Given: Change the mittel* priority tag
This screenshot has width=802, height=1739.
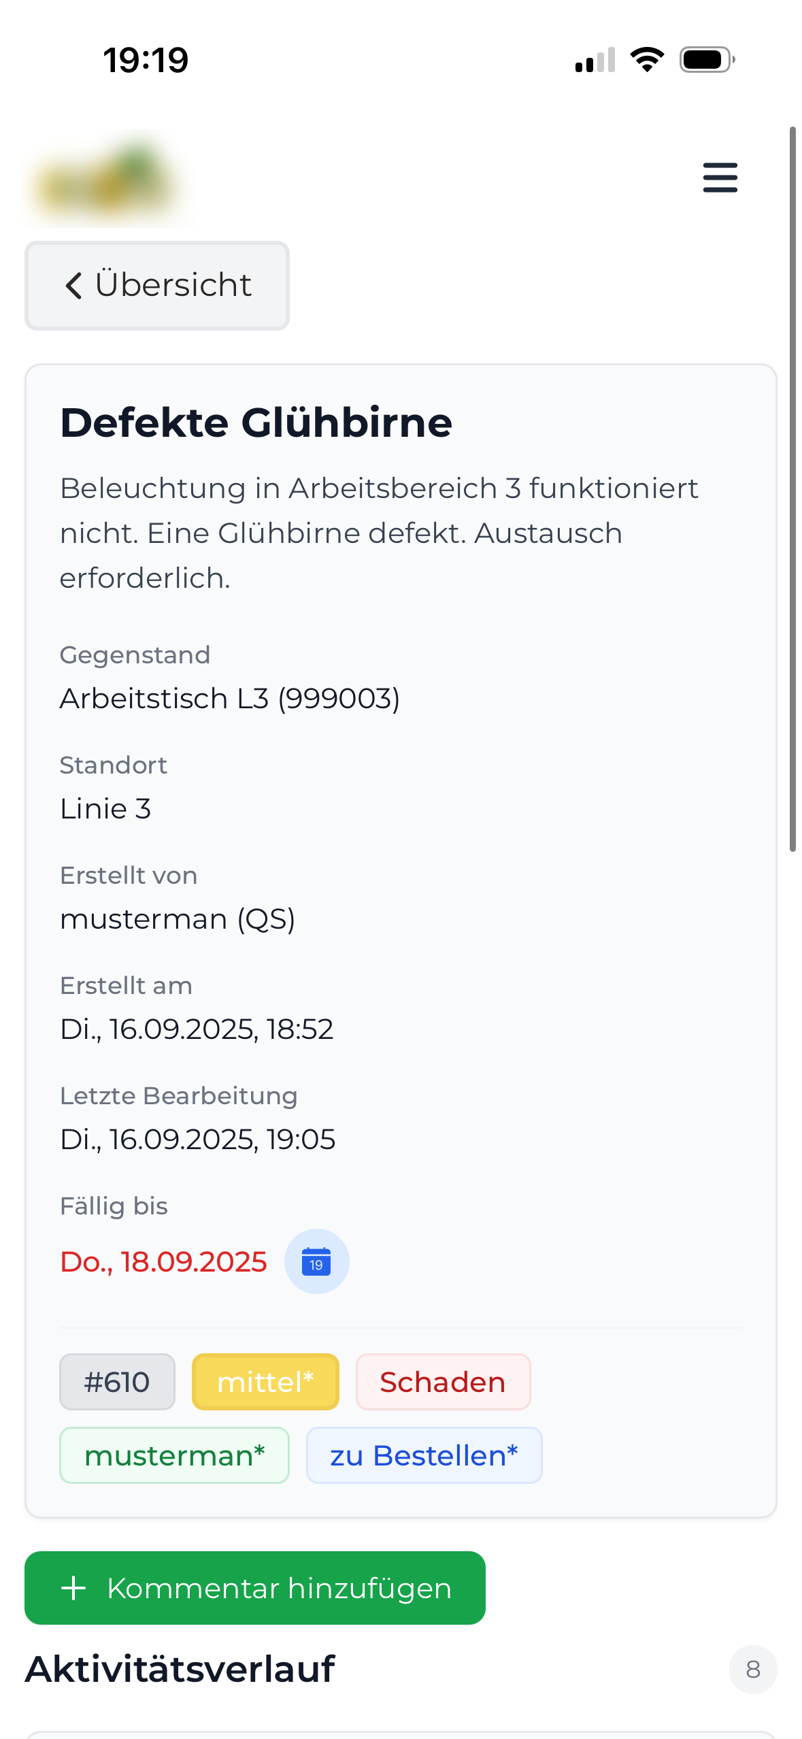Looking at the screenshot, I should click(x=265, y=1382).
